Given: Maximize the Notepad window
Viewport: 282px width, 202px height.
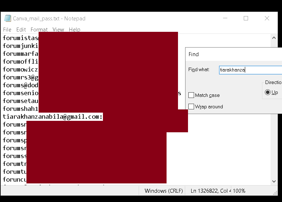Looking at the screenshot, I should 246,18.
